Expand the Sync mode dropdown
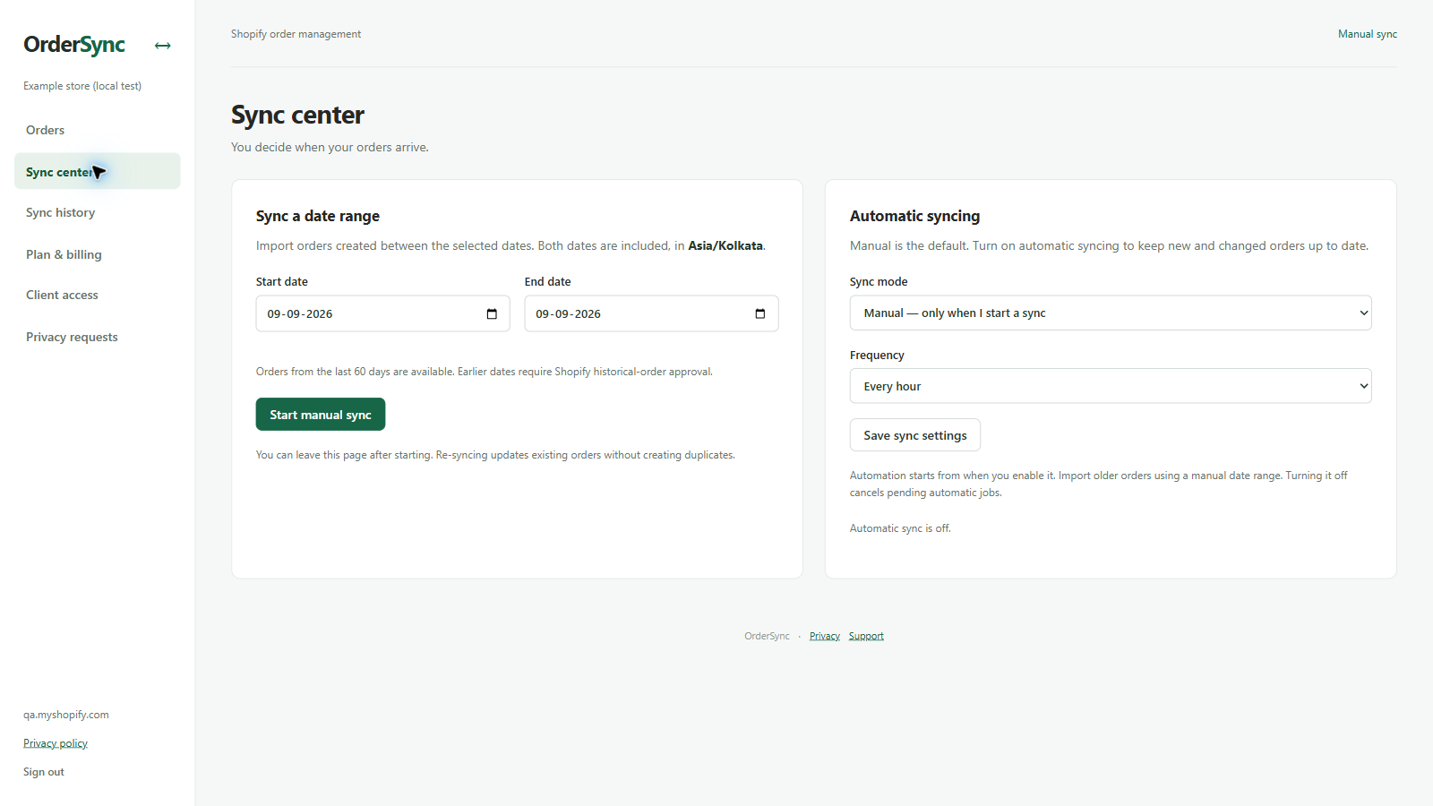 [1111, 313]
